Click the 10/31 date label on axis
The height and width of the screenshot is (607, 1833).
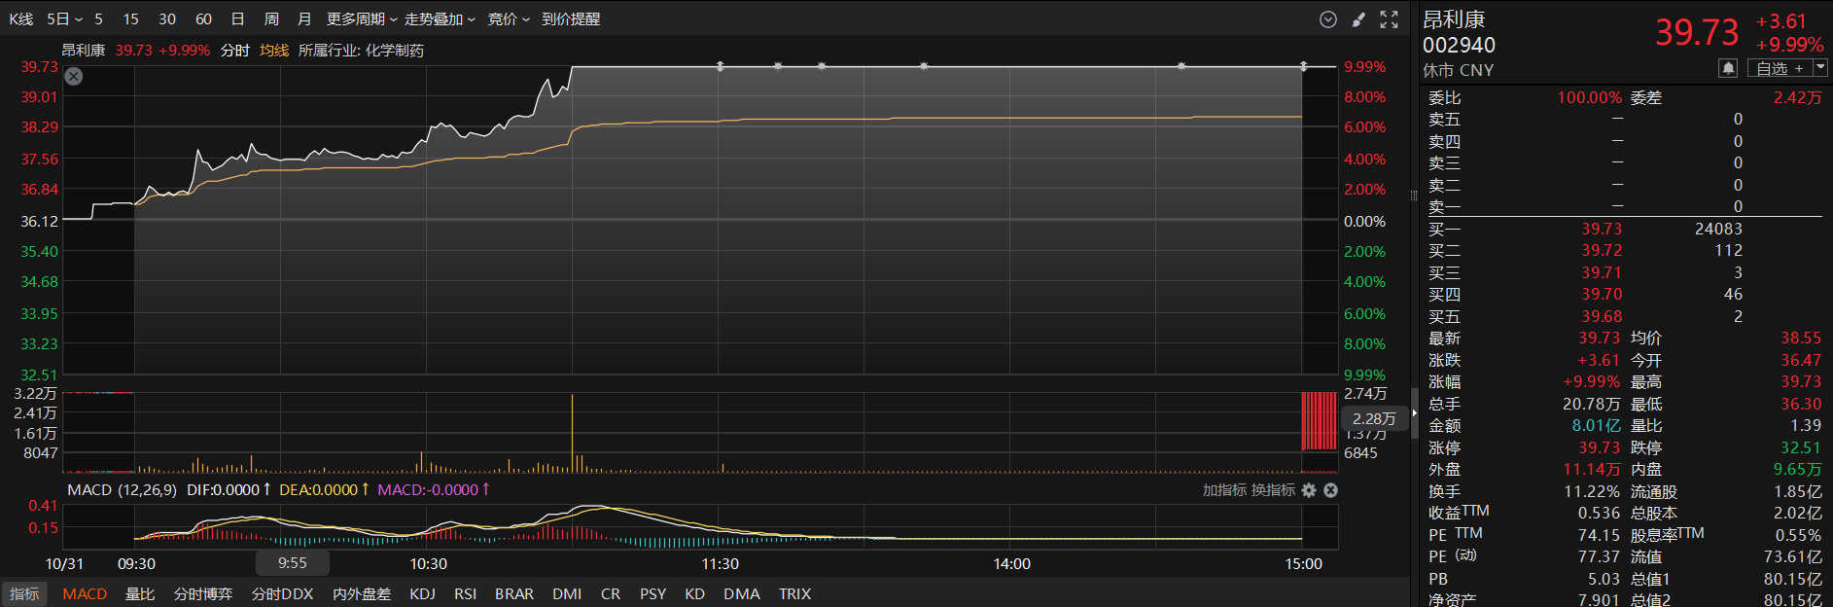(x=64, y=563)
